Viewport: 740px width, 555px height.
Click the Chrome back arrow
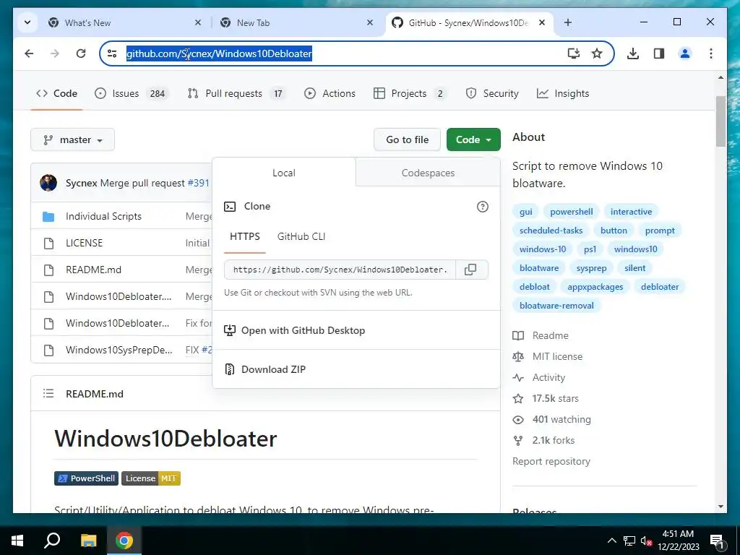click(x=29, y=53)
